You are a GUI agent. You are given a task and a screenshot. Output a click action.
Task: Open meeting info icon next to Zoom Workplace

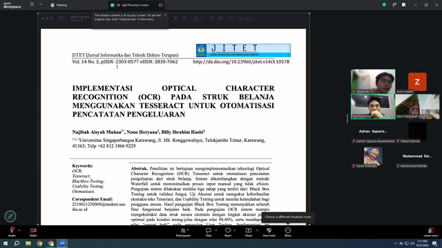(32, 5)
